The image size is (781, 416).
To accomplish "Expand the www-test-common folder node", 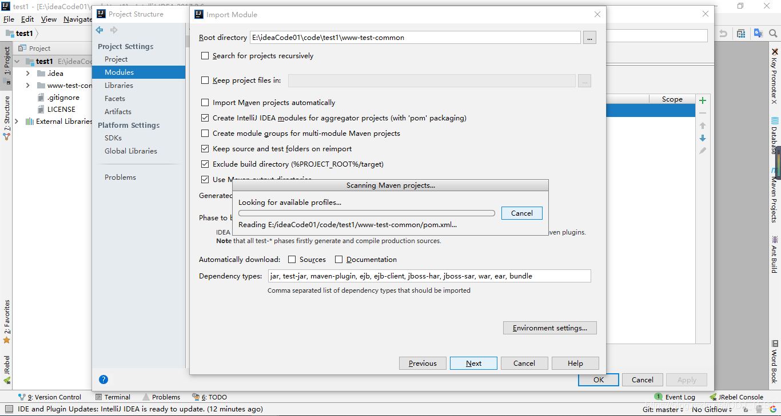I will pos(27,86).
